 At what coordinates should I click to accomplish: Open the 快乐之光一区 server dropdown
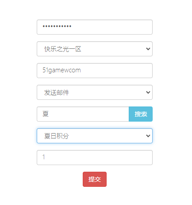95,49
